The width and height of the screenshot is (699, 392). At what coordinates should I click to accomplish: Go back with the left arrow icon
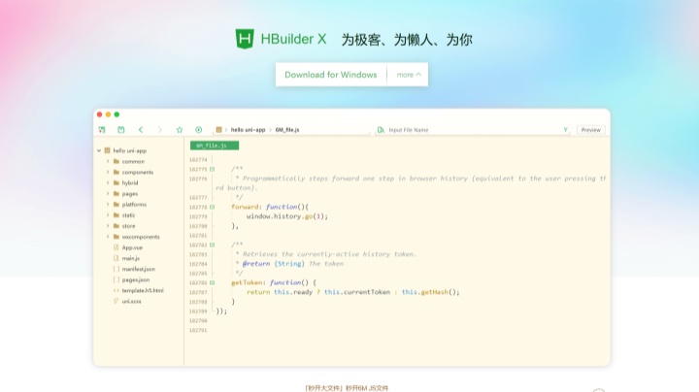[x=141, y=130]
